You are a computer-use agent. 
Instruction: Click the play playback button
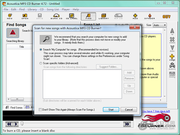click(16, 124)
